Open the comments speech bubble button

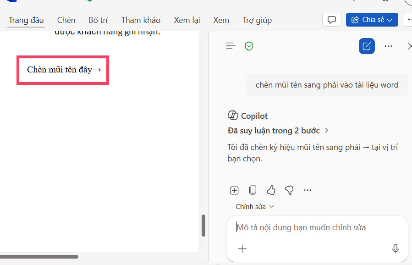tap(332, 20)
